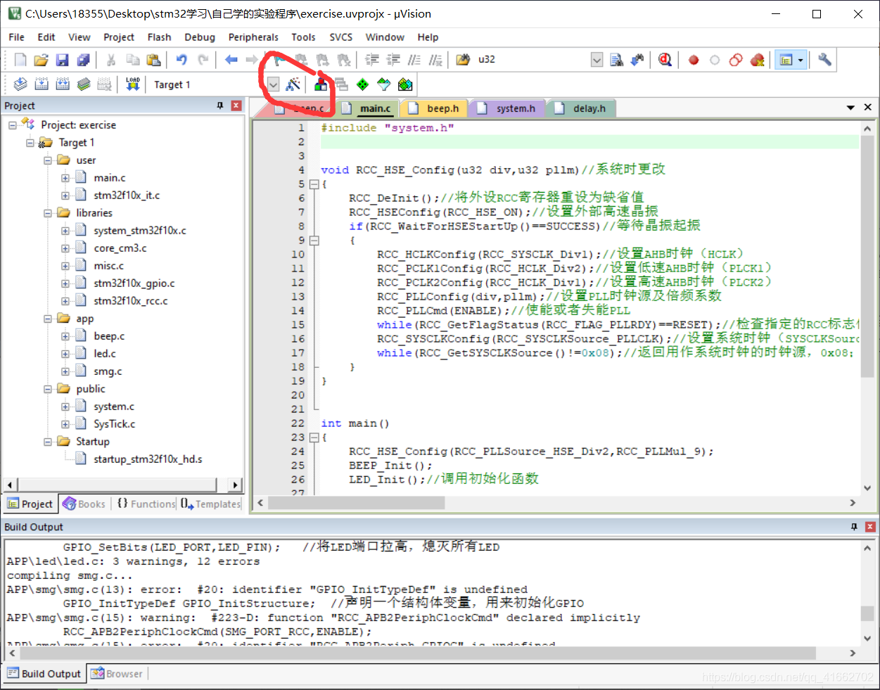This screenshot has width=880, height=690.
Task: Click the Paste clipboard icon
Action: click(153, 60)
